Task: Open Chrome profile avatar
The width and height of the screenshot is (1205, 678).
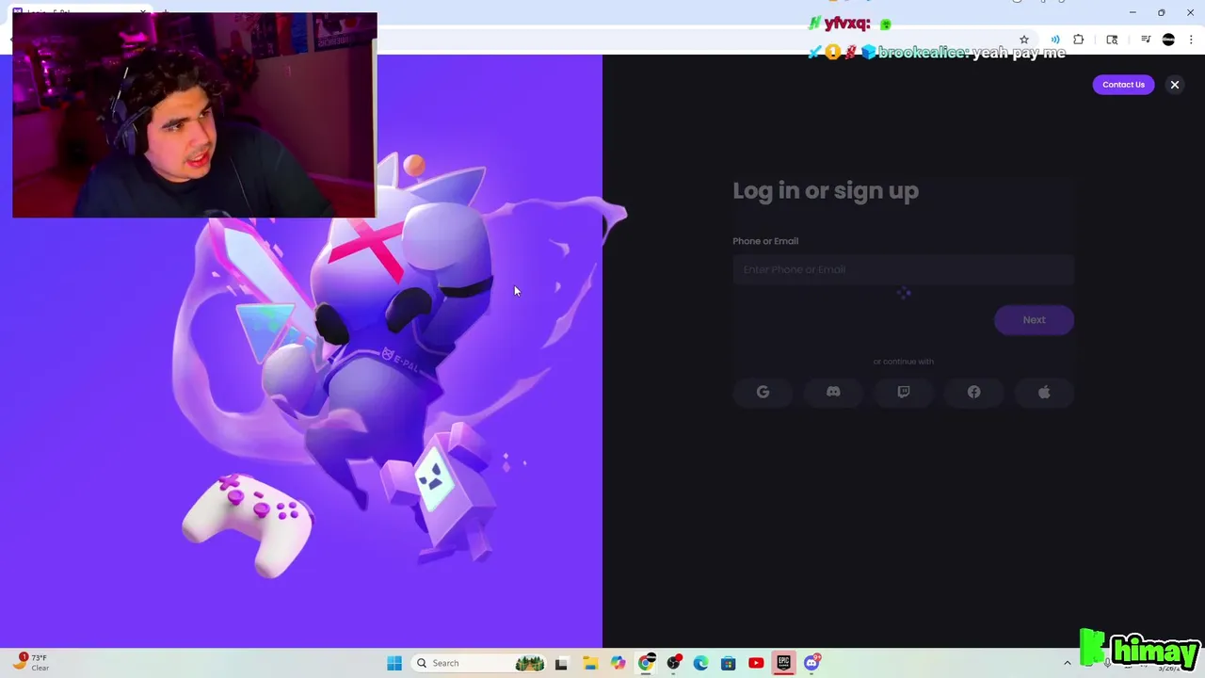Action: tap(1168, 40)
